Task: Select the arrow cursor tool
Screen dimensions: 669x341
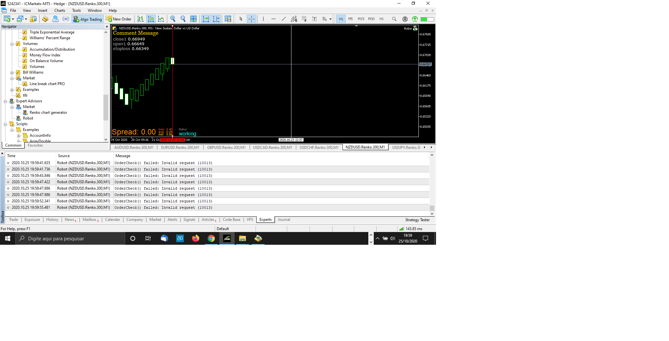Action: tap(241, 19)
